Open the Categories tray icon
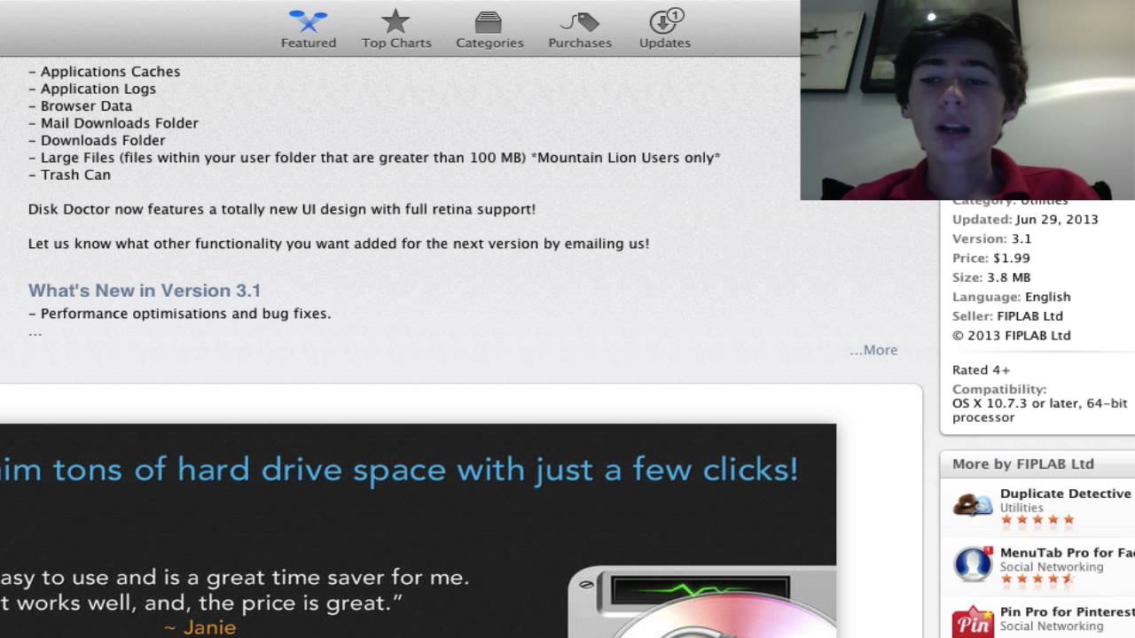The image size is (1135, 638). (489, 22)
